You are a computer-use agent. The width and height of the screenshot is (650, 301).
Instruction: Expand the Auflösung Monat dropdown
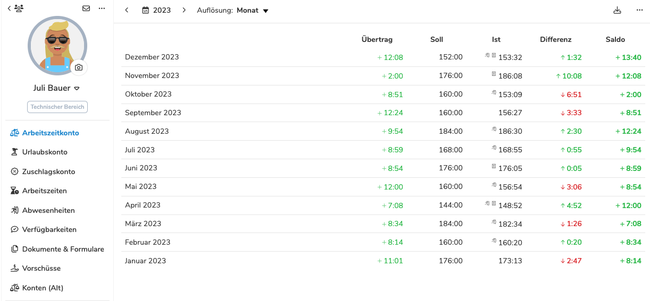pyautogui.click(x=232, y=10)
